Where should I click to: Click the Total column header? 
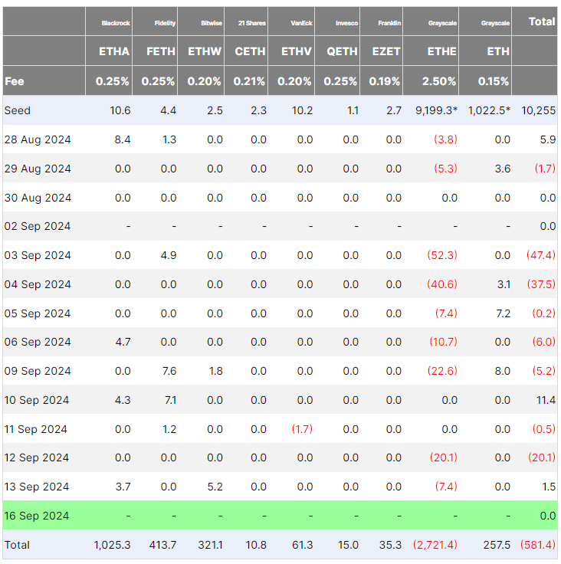coord(542,21)
